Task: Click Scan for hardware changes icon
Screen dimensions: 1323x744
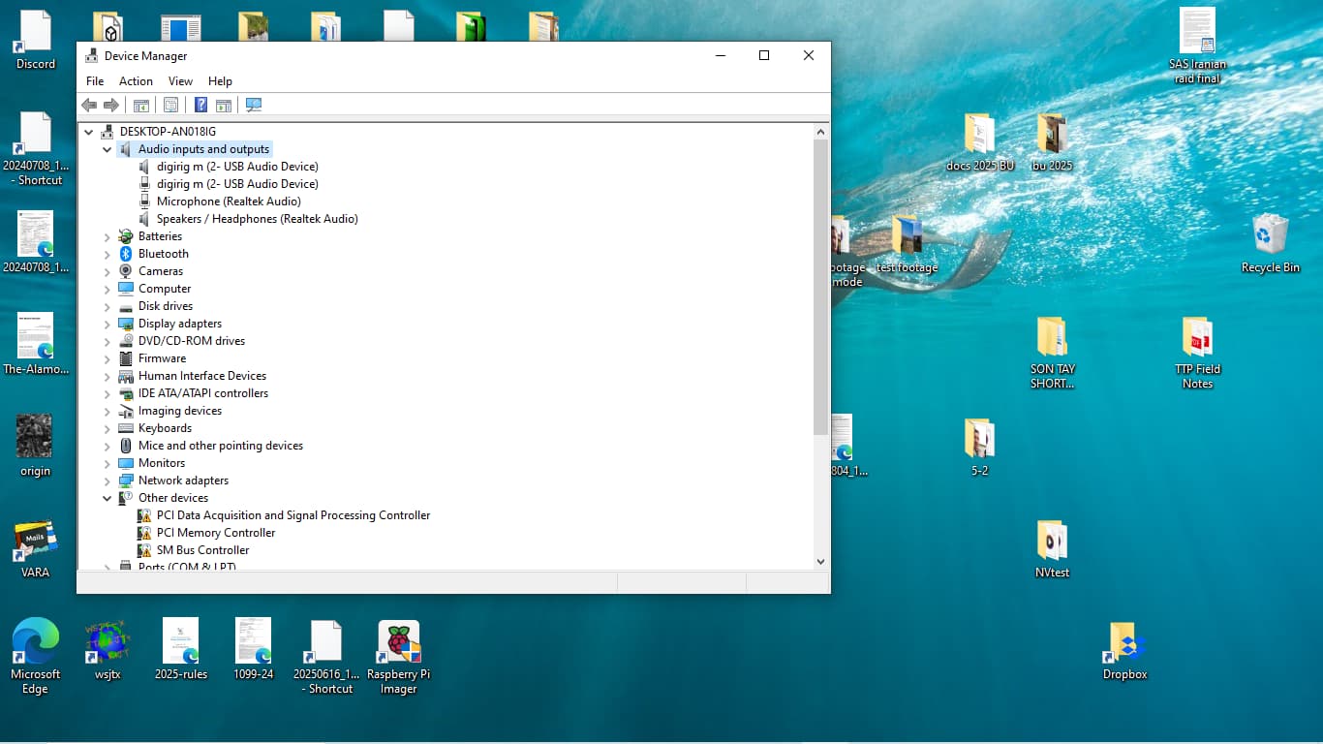Action: point(254,105)
